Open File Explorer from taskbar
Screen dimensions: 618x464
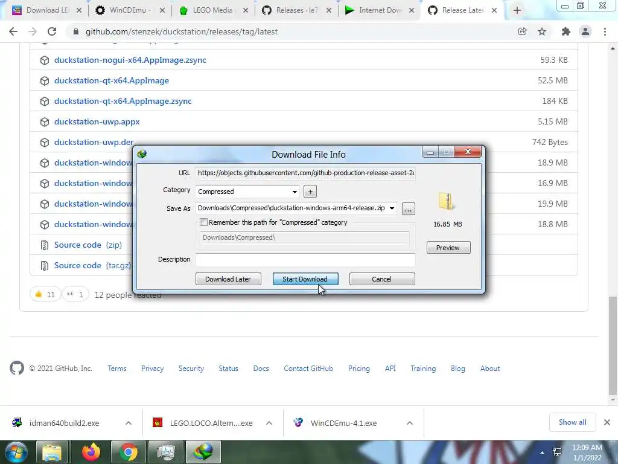[52, 452]
